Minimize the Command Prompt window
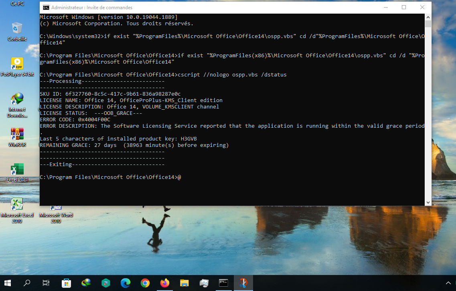This screenshot has height=291, width=456. [386, 8]
